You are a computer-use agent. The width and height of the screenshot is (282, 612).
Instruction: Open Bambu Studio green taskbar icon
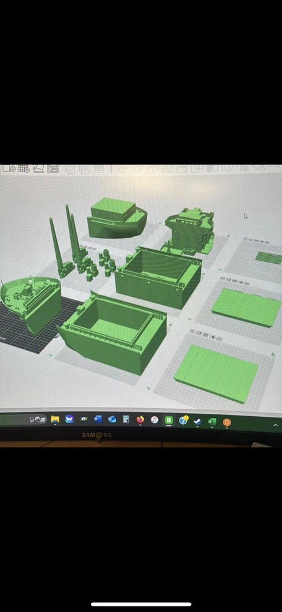[x=168, y=420]
